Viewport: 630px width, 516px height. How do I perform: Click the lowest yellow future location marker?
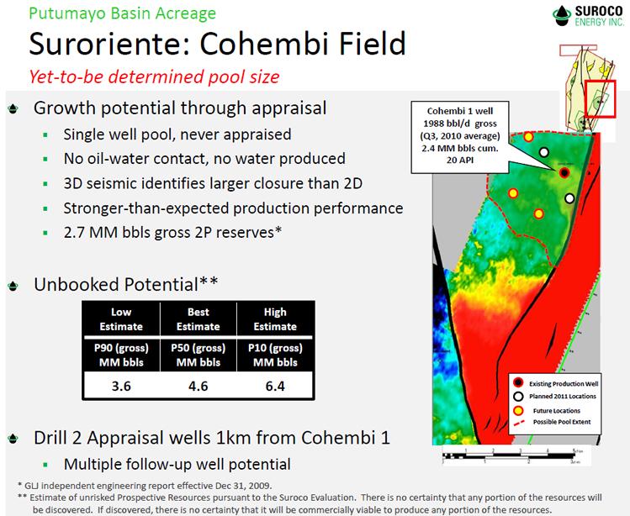[x=539, y=213]
